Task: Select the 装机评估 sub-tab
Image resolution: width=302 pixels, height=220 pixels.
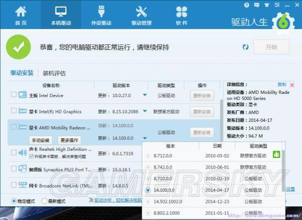Action: pos(54,73)
